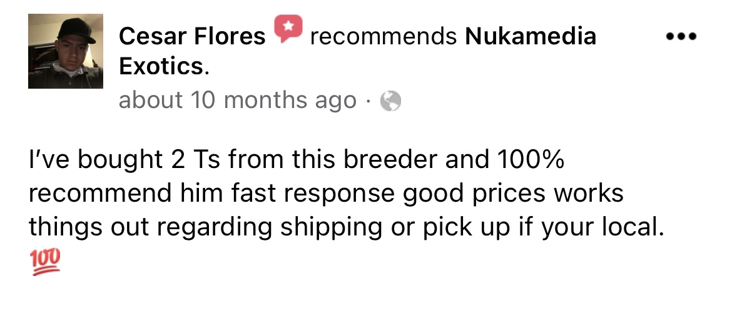Image resolution: width=732 pixels, height=321 pixels.
Task: Click the review line starting "recommend him fast"
Action: click(326, 194)
